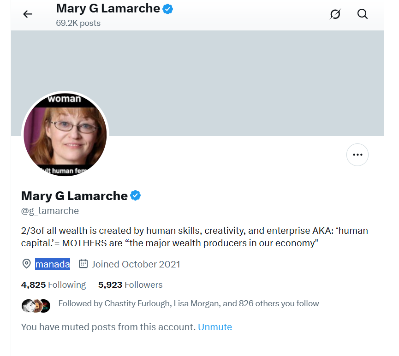399x356 pixels.
Task: Open the Grok circle-slash icon in header
Action: tap(335, 14)
